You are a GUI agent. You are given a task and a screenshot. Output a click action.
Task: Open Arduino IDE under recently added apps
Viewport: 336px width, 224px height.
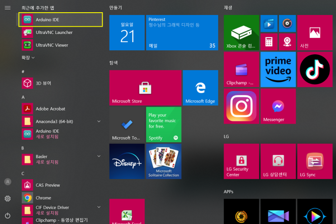(x=61, y=19)
